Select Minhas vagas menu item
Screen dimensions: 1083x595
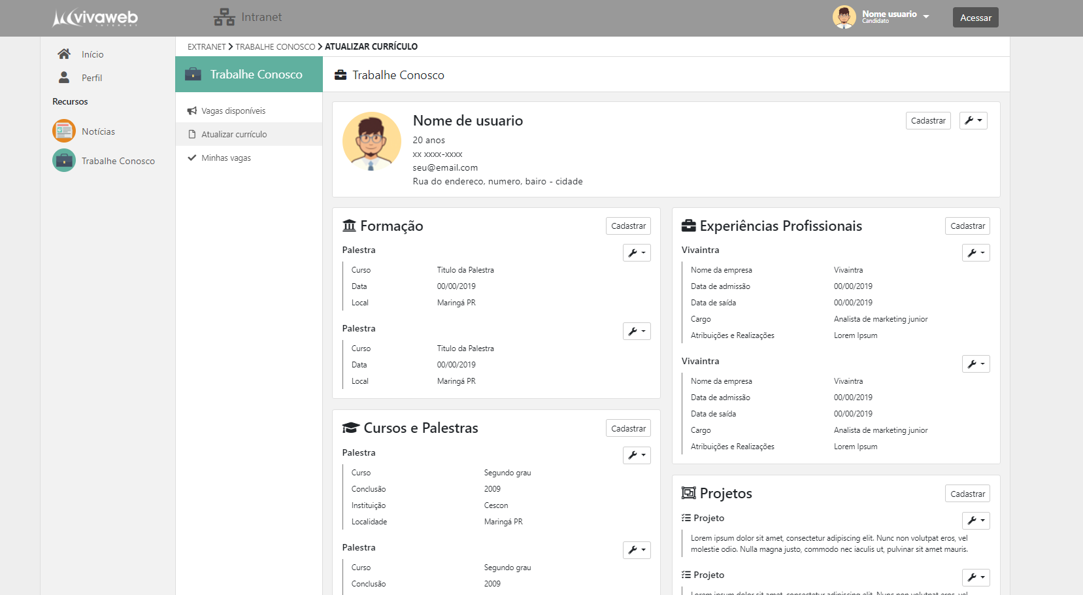pos(226,158)
